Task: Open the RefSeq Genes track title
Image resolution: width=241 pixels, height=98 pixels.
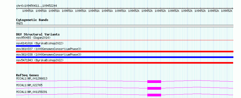Action: point(28,75)
